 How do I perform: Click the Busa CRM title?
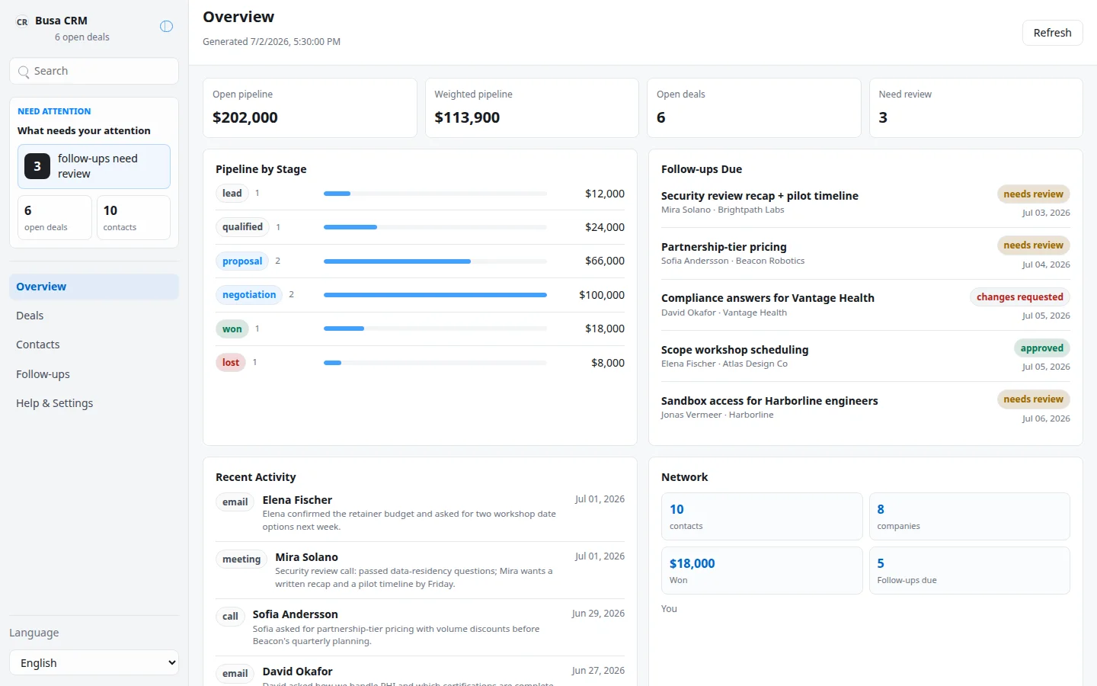click(61, 21)
